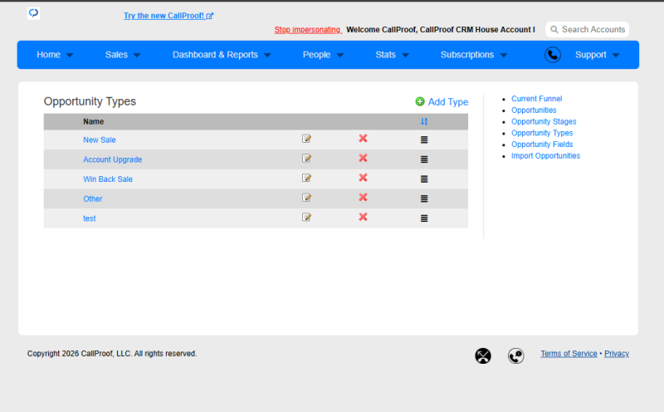This screenshot has height=412, width=664.
Task: Open the Support menu
Action: pyautogui.click(x=591, y=55)
